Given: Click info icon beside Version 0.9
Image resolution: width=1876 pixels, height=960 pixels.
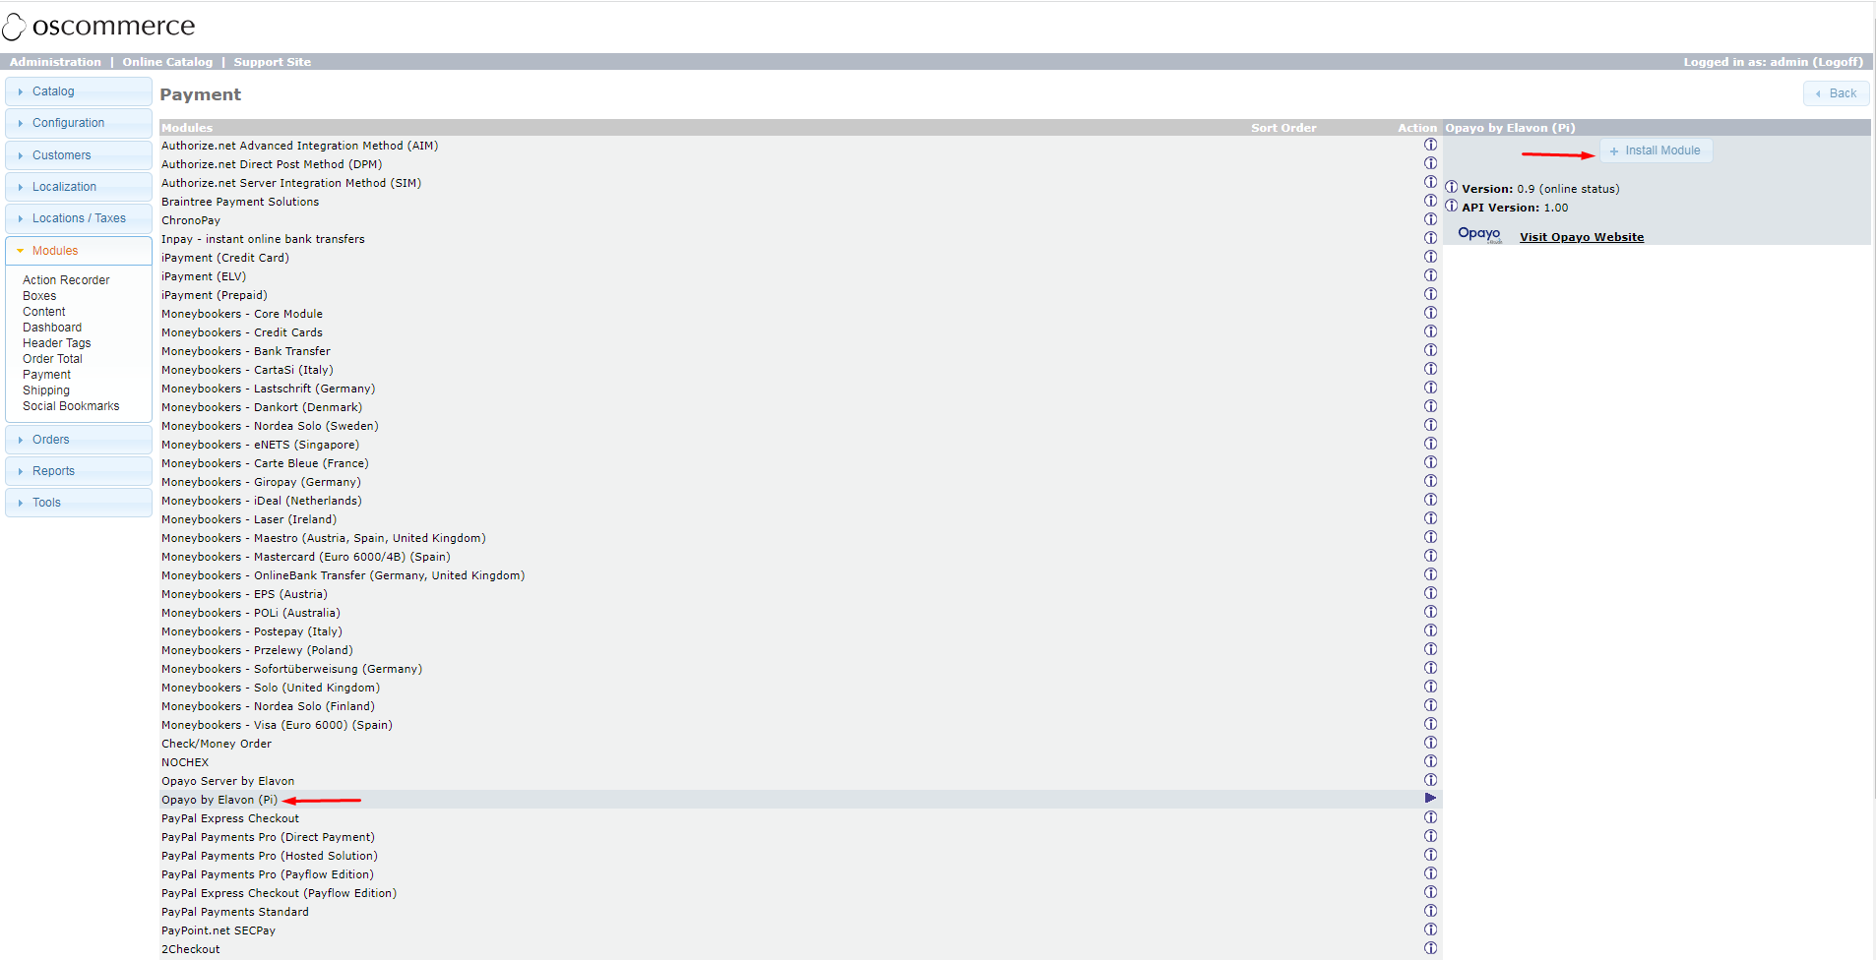Looking at the screenshot, I should click(x=1451, y=187).
